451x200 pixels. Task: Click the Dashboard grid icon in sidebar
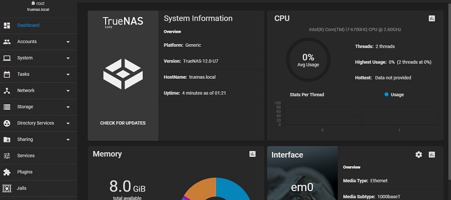coord(7,26)
